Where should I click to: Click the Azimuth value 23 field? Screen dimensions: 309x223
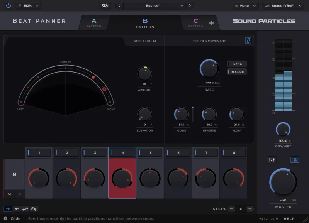145,84
